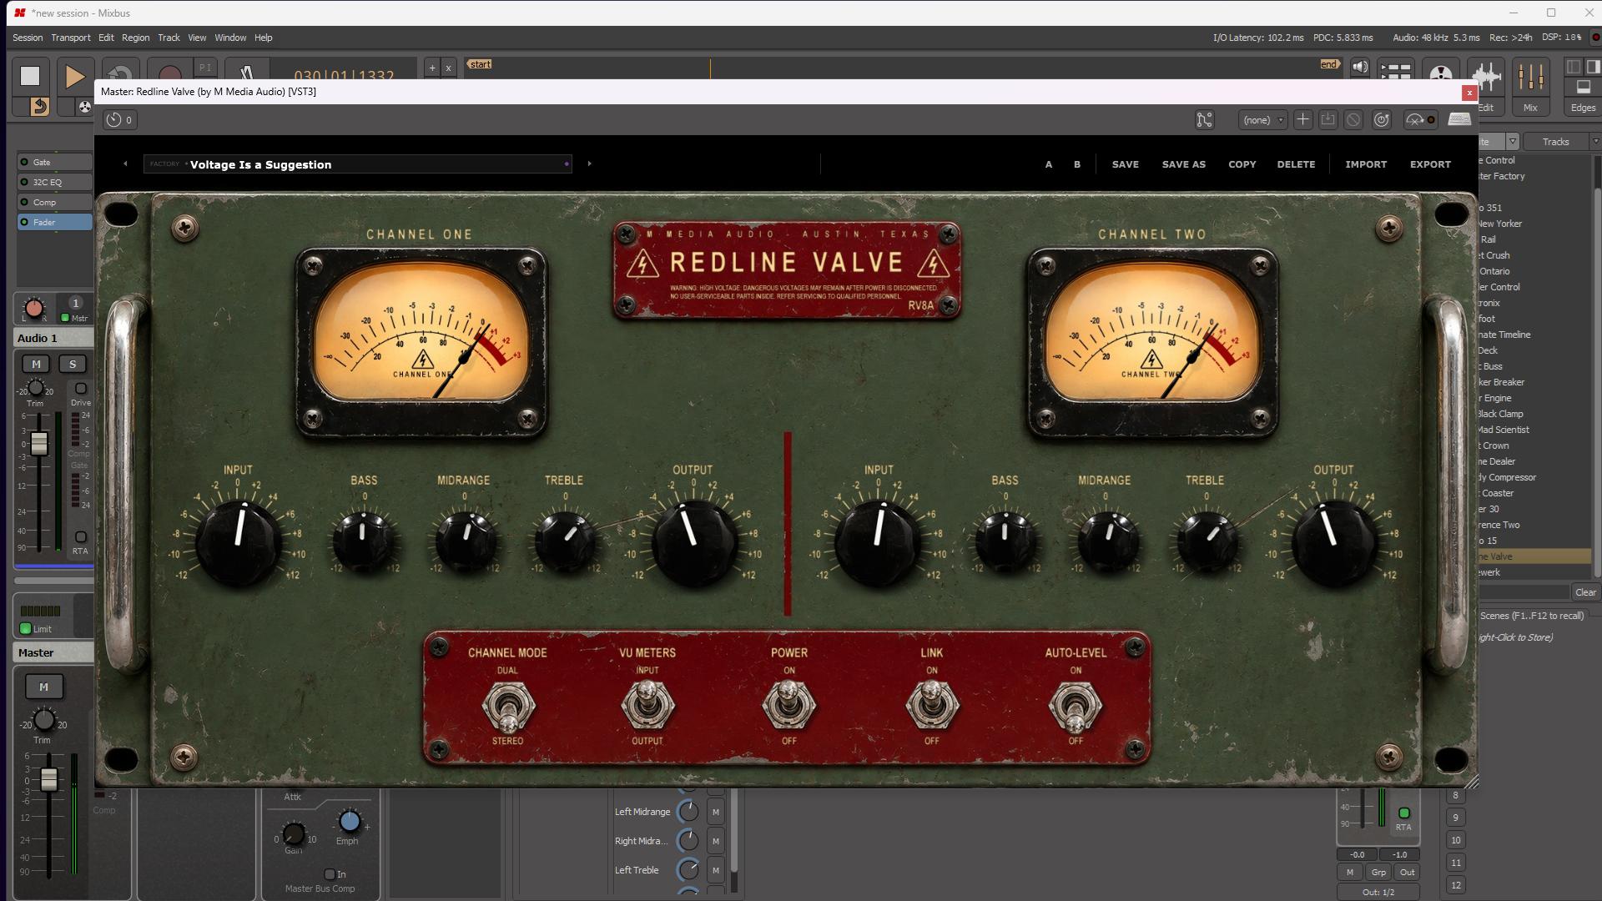The width and height of the screenshot is (1602, 901).
Task: Click the save preset icon in plugin toolbar
Action: click(1327, 120)
